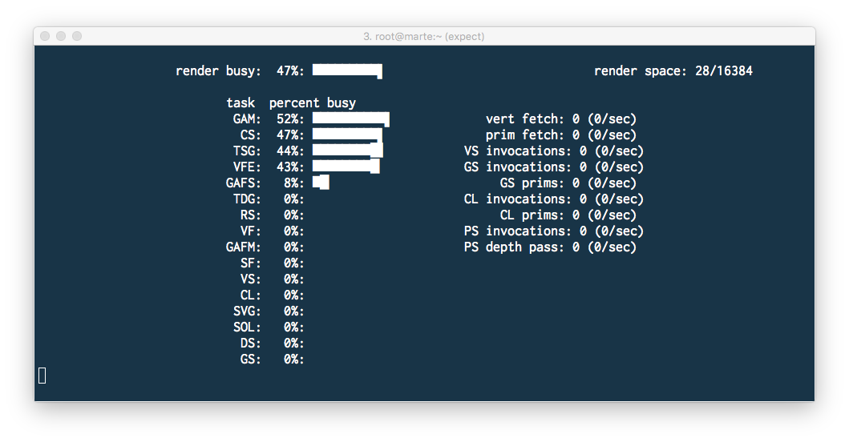Click the GAFM task row label
The height and width of the screenshot is (442, 849).
coord(243,247)
